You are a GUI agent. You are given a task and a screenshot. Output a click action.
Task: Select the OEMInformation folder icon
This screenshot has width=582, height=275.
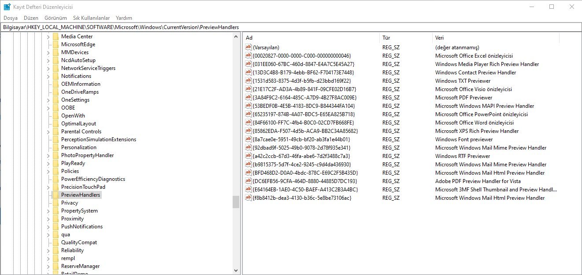point(56,84)
